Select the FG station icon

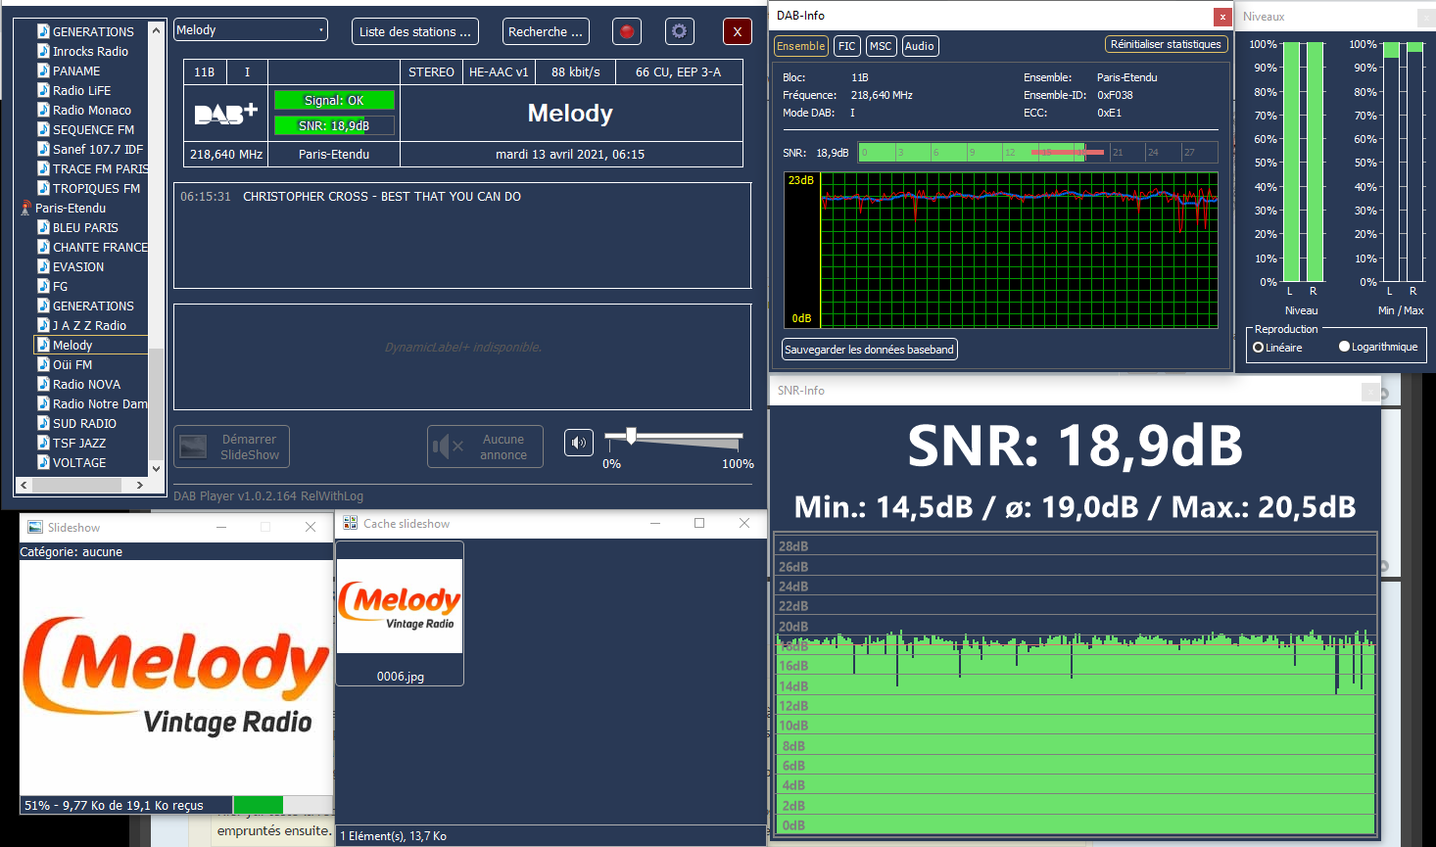pos(43,286)
